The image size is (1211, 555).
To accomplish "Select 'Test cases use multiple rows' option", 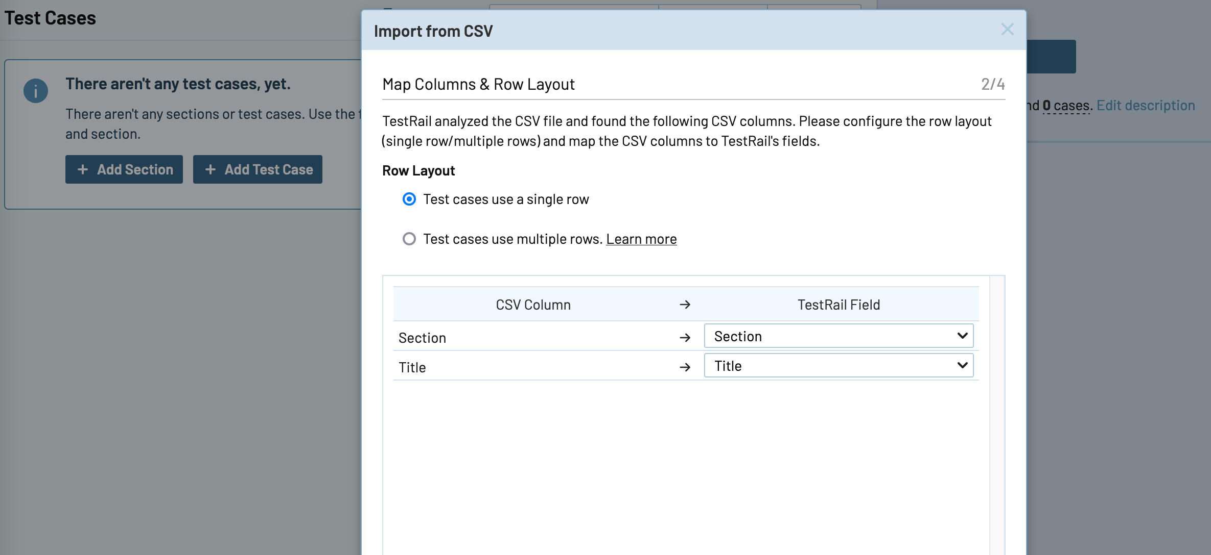I will click(x=409, y=239).
